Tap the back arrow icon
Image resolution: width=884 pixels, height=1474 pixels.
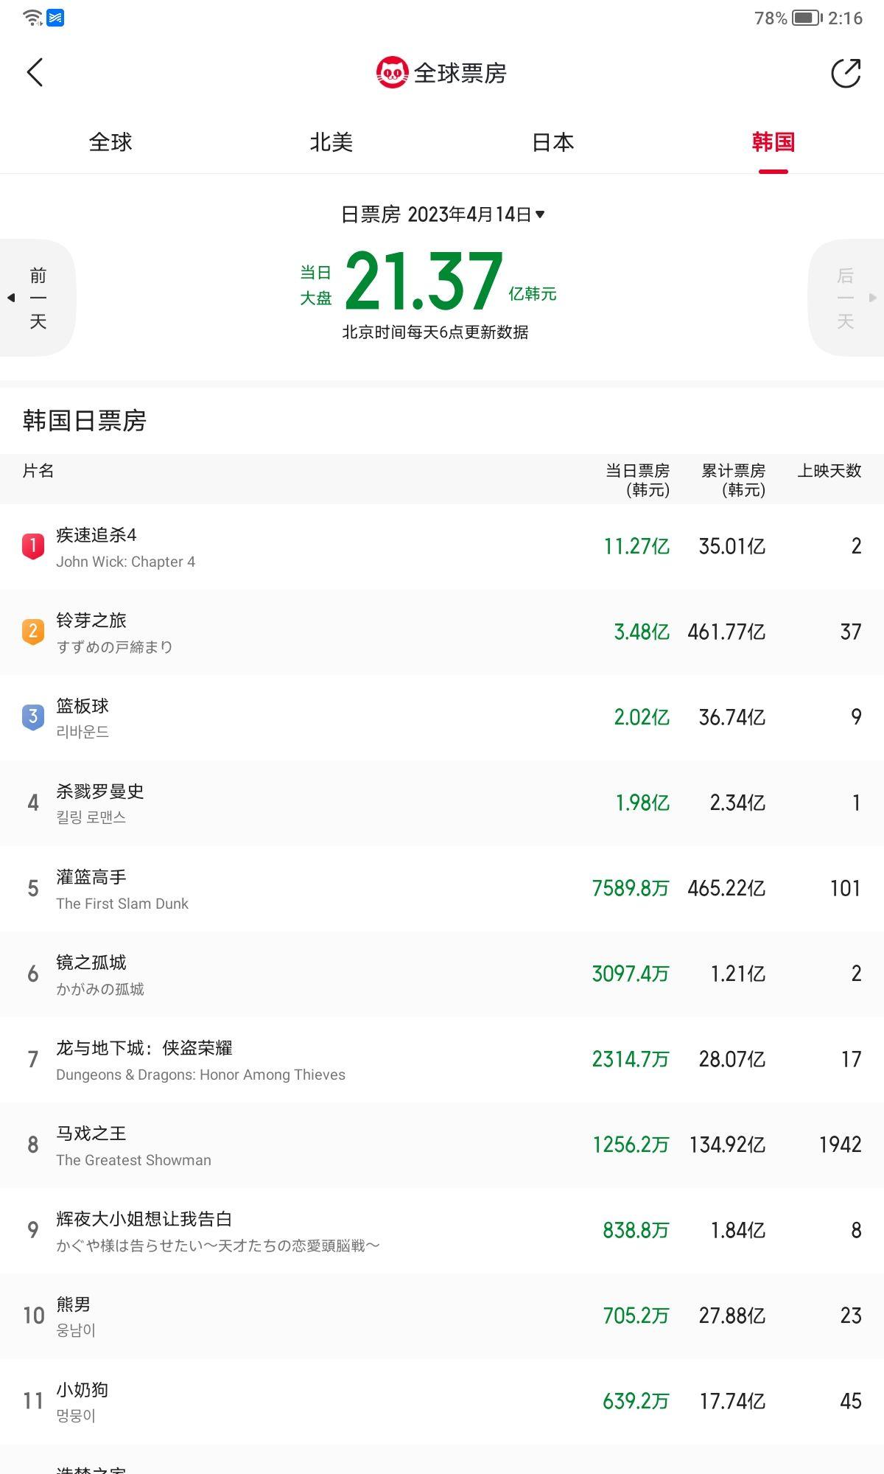pyautogui.click(x=35, y=72)
